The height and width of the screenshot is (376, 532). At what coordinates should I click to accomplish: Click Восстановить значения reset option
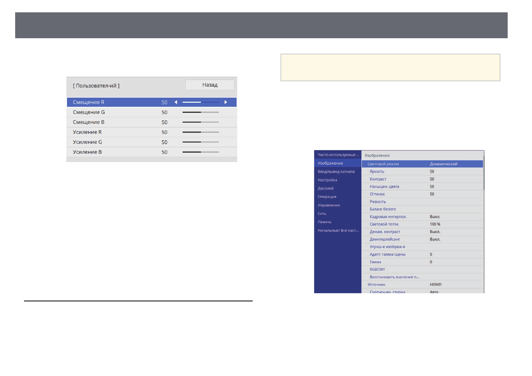click(x=422, y=277)
